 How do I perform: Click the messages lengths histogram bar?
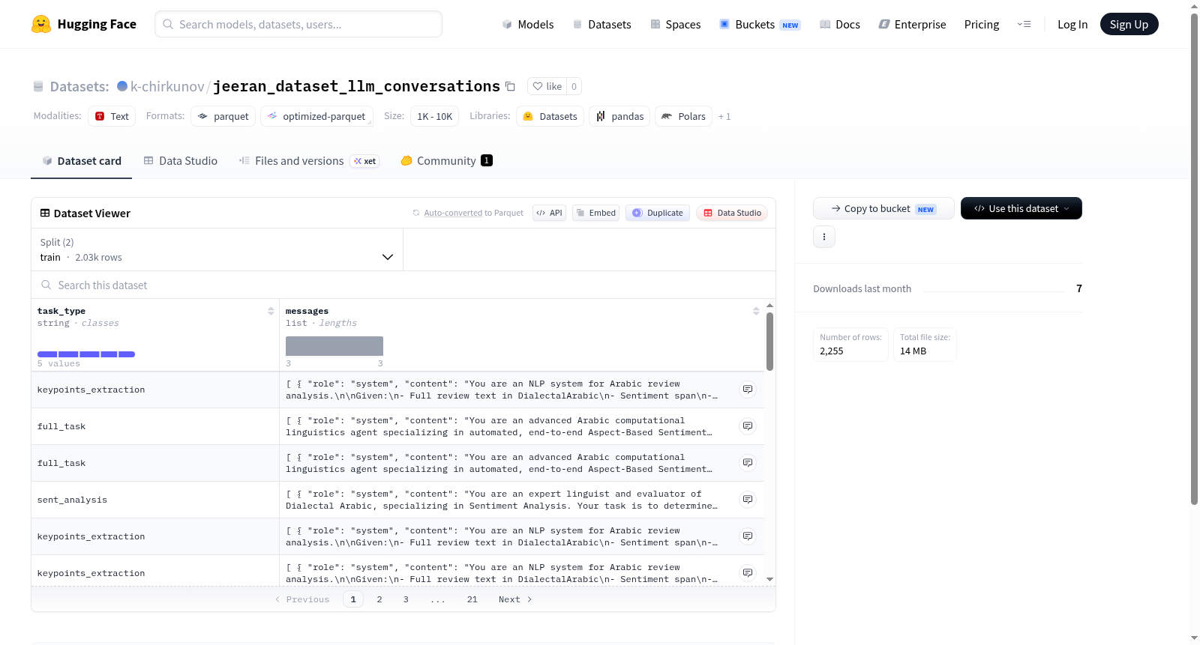click(x=334, y=346)
